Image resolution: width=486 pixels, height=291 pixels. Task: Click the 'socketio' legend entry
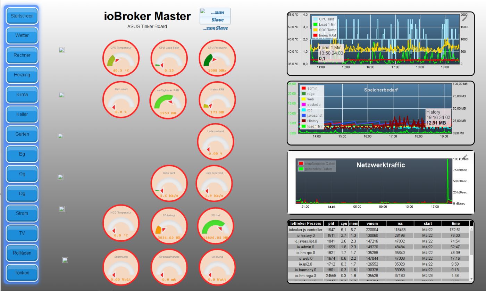click(x=311, y=105)
